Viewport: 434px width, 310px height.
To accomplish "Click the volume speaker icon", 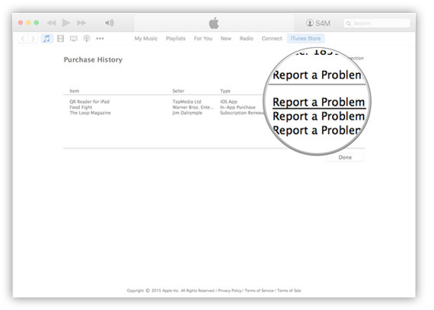I will [110, 23].
